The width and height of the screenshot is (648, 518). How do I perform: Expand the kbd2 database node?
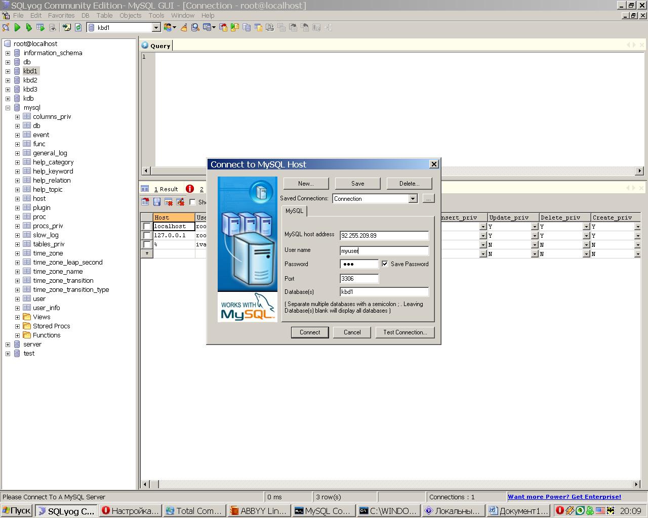tap(8, 80)
